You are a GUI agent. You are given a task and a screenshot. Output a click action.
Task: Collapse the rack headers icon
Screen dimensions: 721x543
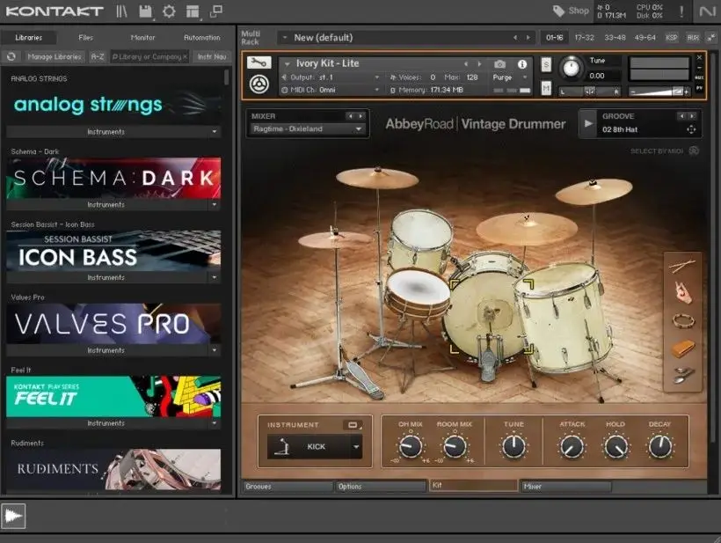710,37
